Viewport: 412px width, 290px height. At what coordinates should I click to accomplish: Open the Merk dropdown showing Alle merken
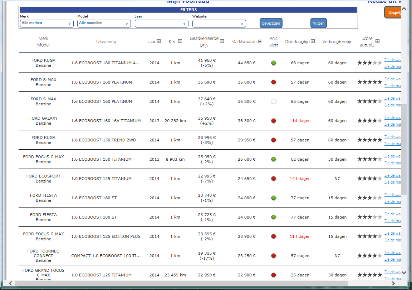click(x=47, y=23)
